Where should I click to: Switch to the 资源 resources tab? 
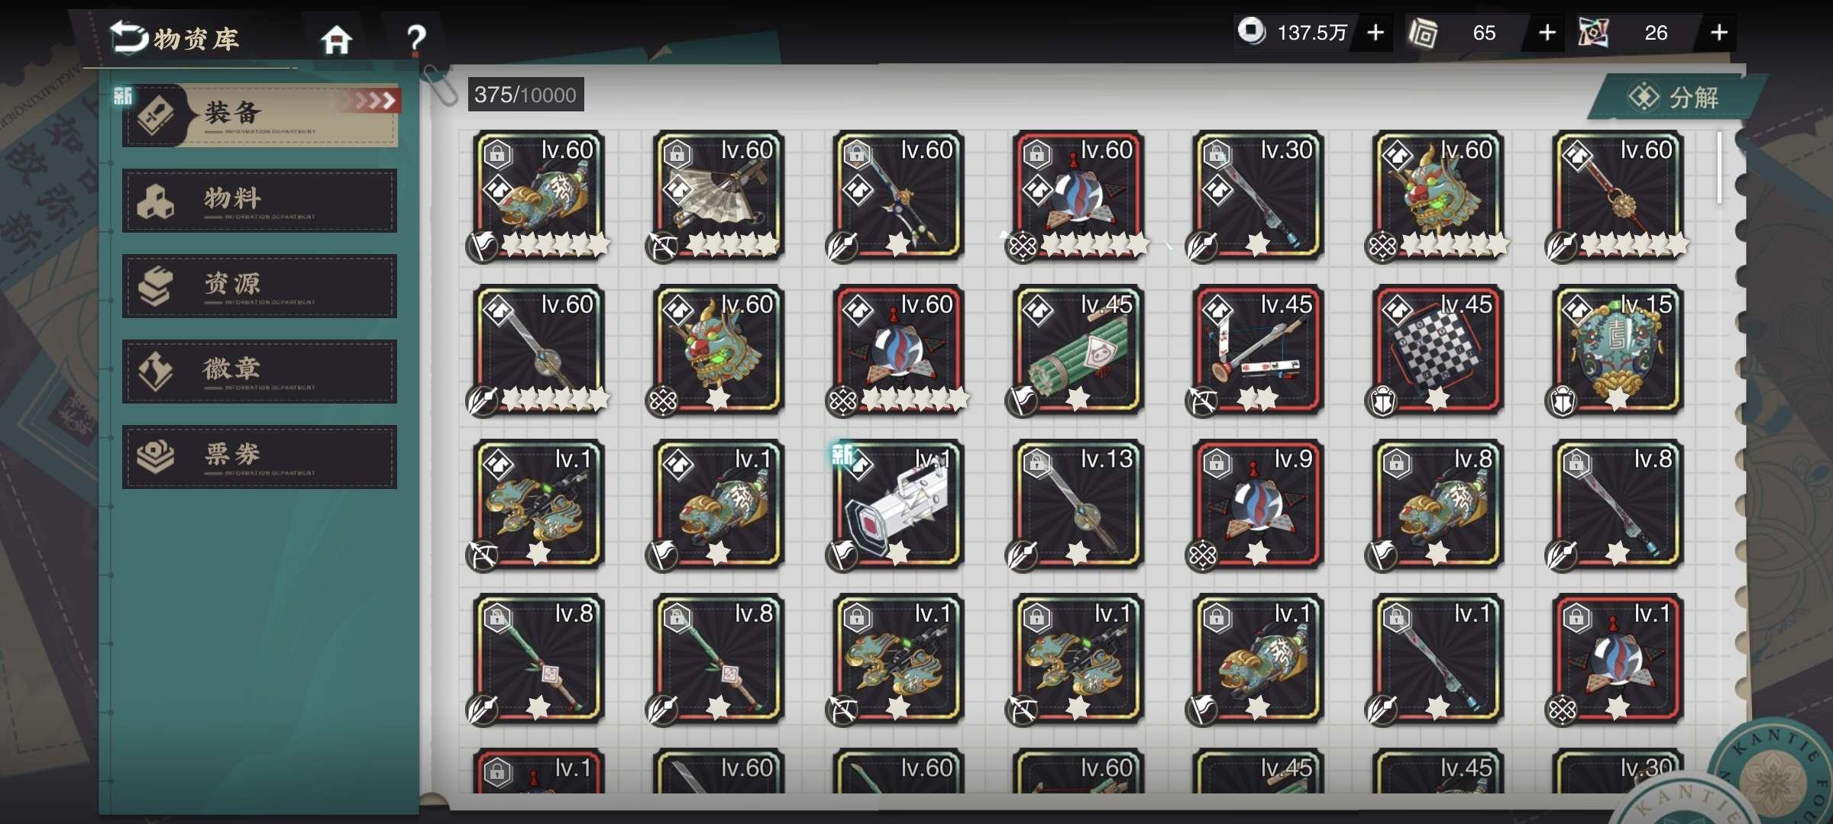260,286
